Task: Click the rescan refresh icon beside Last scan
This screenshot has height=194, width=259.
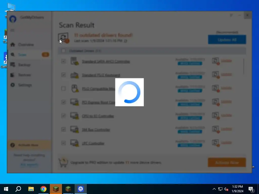Action: coord(125,41)
